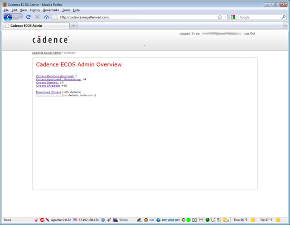Click the partly cloudy weather icon
The height and width of the screenshot is (225, 290).
tap(226, 220)
